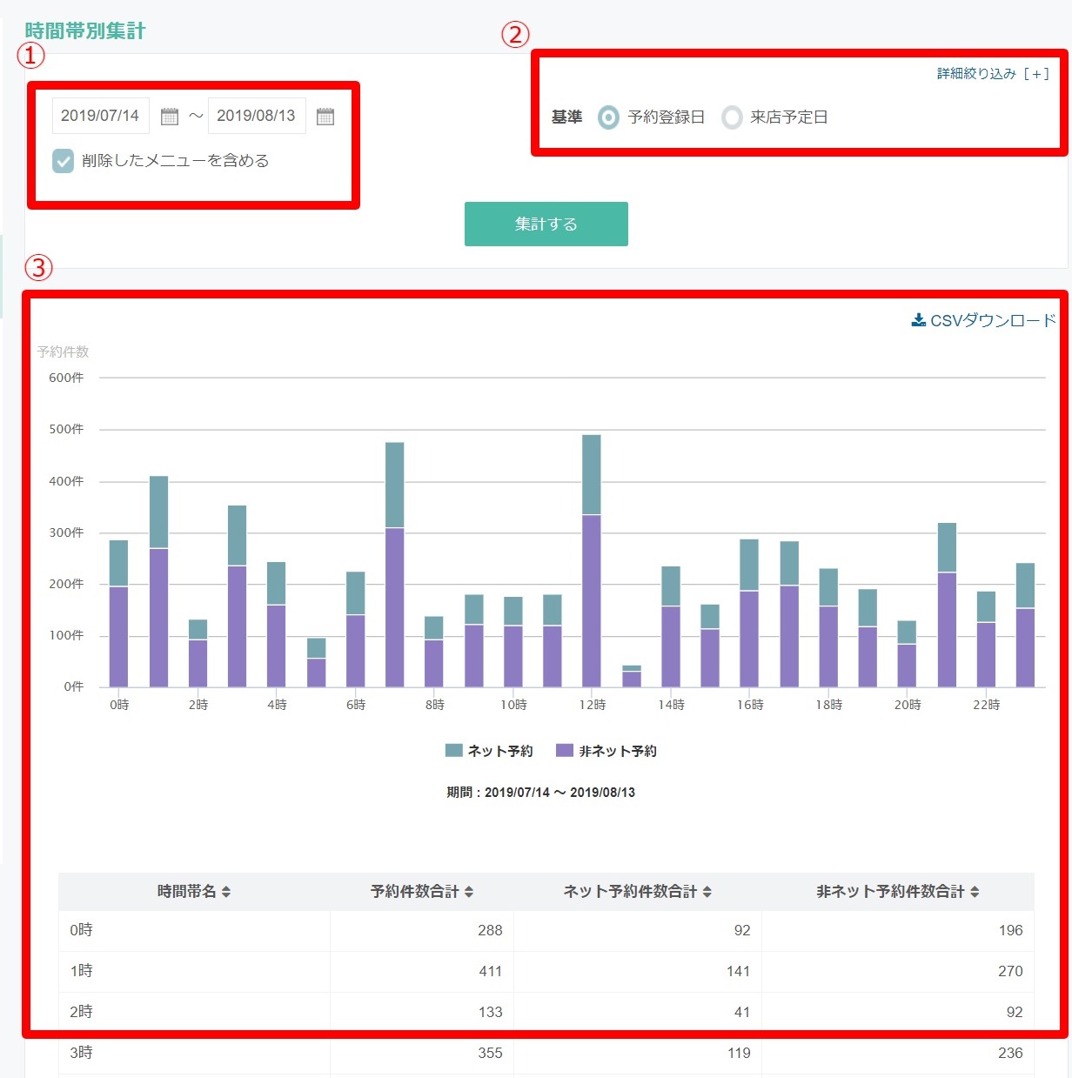Click the 予約件数 axis title
The width and height of the screenshot is (1072, 1078).
pos(63,352)
